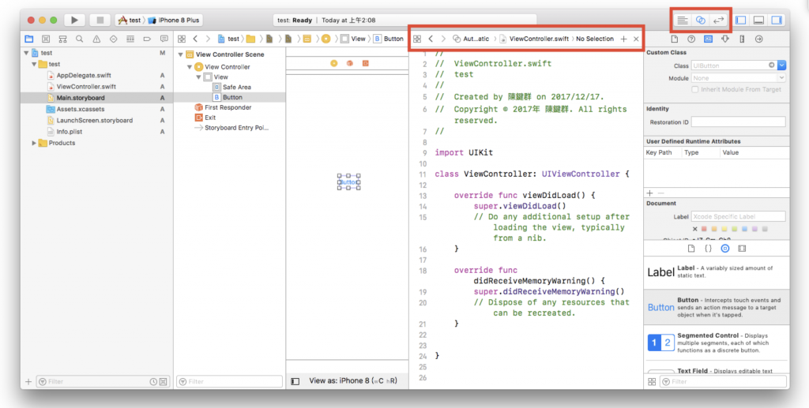This screenshot has height=408, width=809.
Task: Open the Automatic assistant mode menu
Action: 471,39
